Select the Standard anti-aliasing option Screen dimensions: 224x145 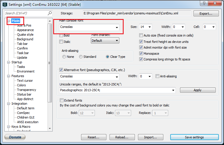click(x=81, y=57)
